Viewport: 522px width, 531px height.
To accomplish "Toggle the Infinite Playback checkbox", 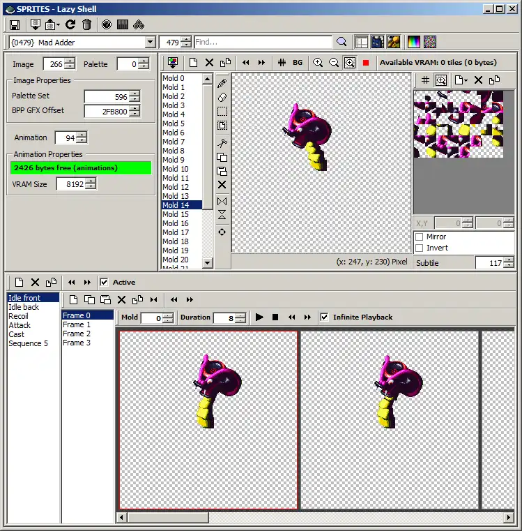I will (324, 317).
